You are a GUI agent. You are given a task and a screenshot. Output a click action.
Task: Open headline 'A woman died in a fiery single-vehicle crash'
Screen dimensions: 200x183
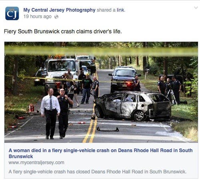pos(101,153)
